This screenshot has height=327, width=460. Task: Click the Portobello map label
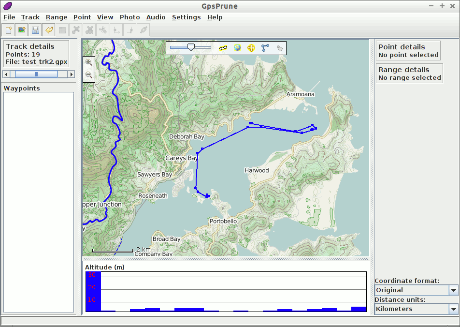click(223, 221)
